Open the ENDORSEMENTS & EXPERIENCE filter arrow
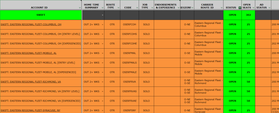This screenshot has height=113, width=279. tap(178, 8)
